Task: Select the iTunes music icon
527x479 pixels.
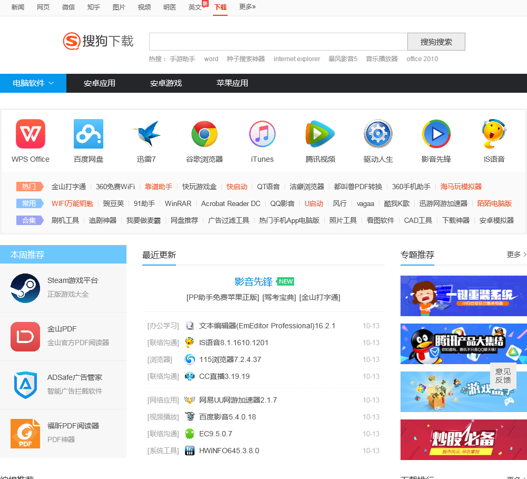Action: [262, 134]
